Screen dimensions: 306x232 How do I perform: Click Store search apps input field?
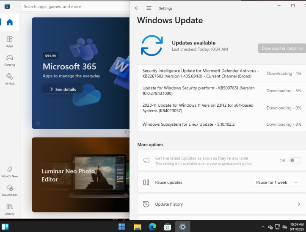pos(75,6)
